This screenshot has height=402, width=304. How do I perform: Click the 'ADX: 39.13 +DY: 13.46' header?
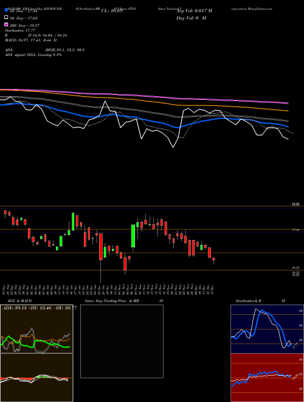pos(27,308)
